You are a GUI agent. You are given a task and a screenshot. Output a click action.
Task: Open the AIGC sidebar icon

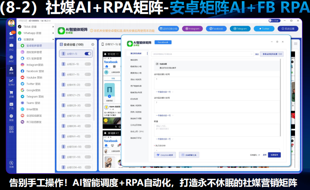(11, 59)
